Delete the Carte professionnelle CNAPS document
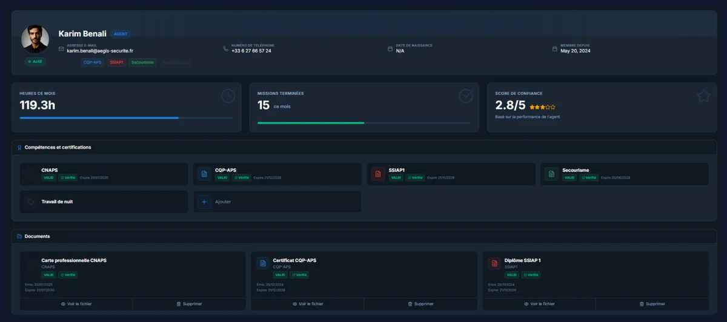This screenshot has height=322, width=727. (x=189, y=304)
